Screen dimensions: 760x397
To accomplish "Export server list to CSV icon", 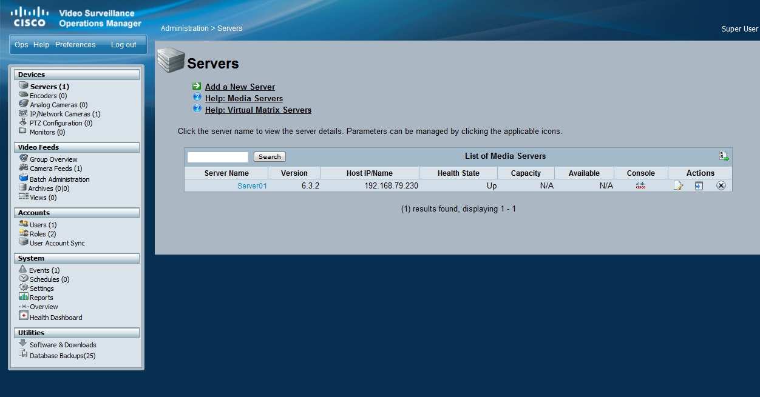I will (724, 156).
